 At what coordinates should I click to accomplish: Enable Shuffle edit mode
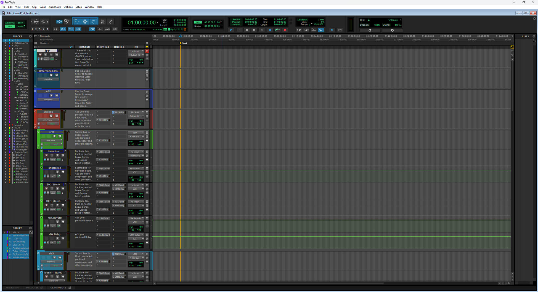click(10, 23)
